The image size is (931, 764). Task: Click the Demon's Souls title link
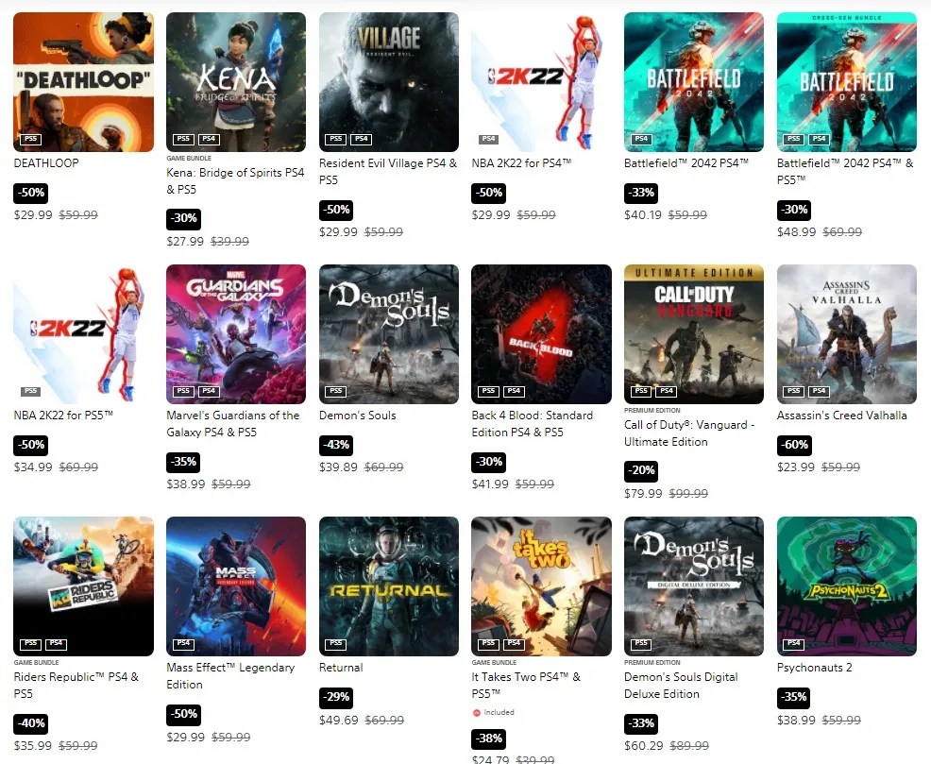tap(358, 416)
